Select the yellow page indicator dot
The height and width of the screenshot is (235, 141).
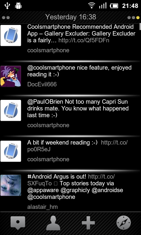tap(138, 18)
